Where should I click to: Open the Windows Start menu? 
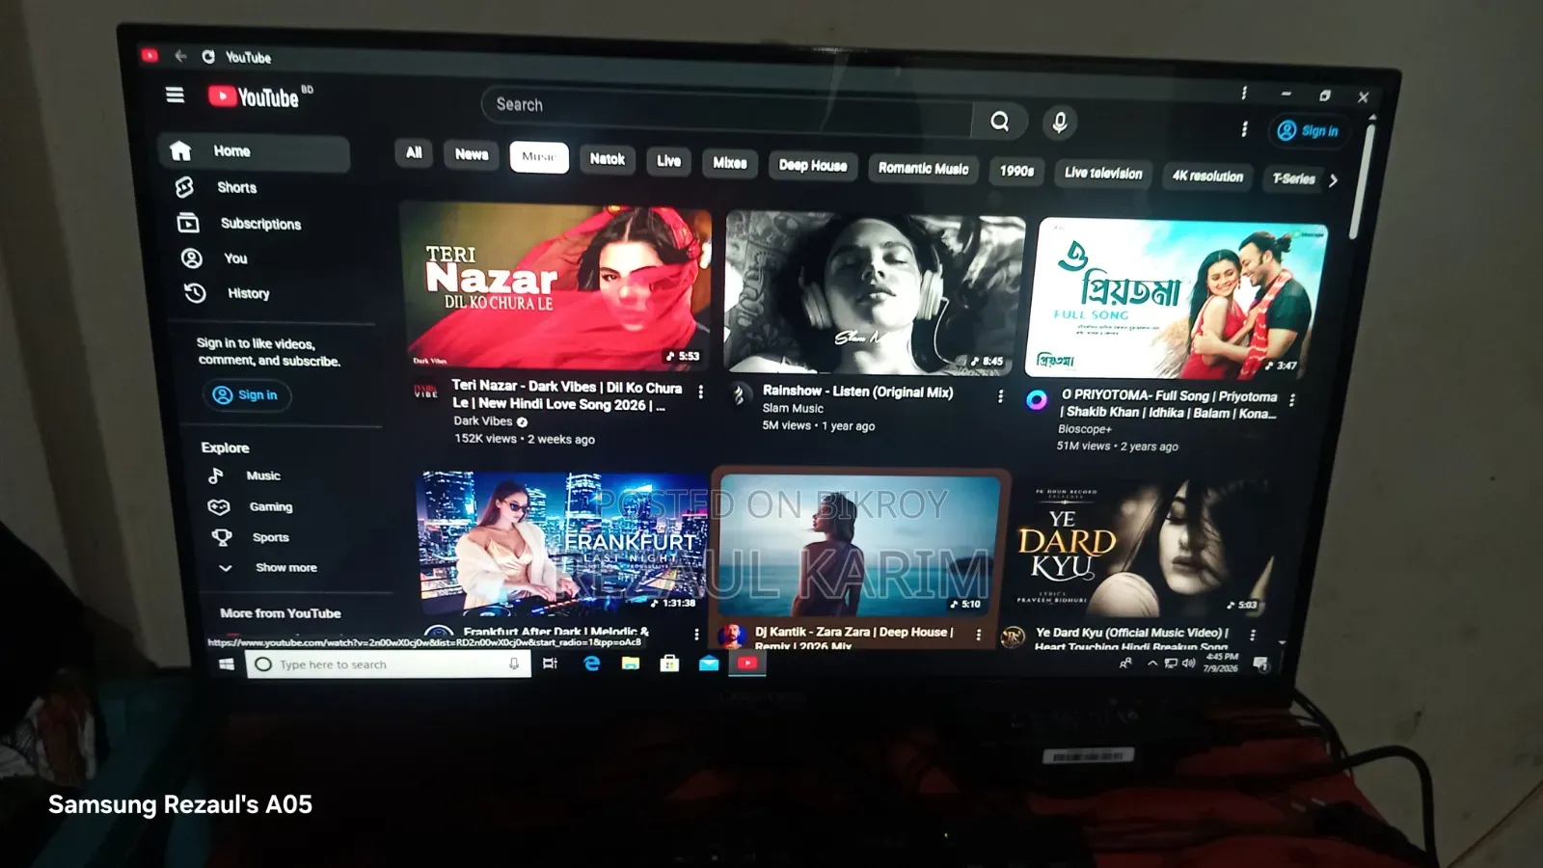(227, 665)
